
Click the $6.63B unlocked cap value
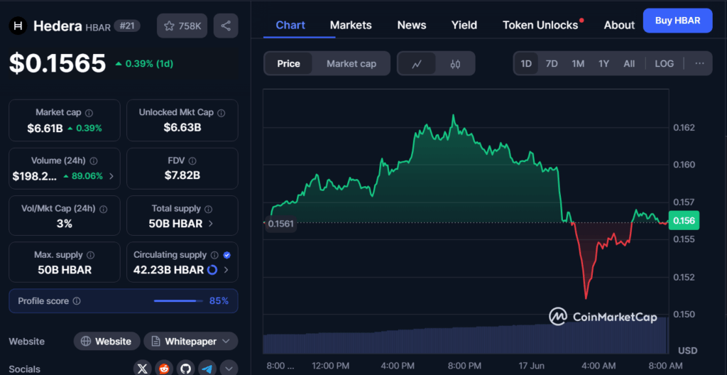(182, 127)
